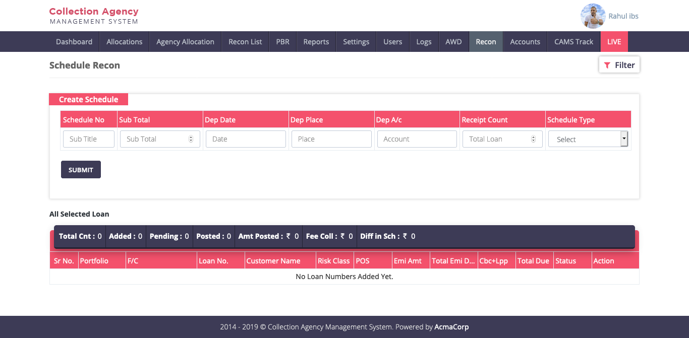689x338 pixels.
Task: Click the Filter funnel button
Action: click(619, 65)
